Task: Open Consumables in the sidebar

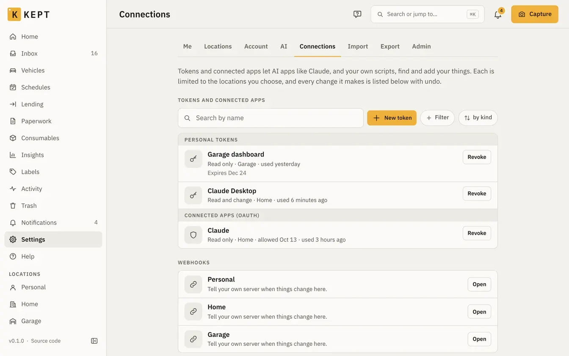Action: coord(53,138)
